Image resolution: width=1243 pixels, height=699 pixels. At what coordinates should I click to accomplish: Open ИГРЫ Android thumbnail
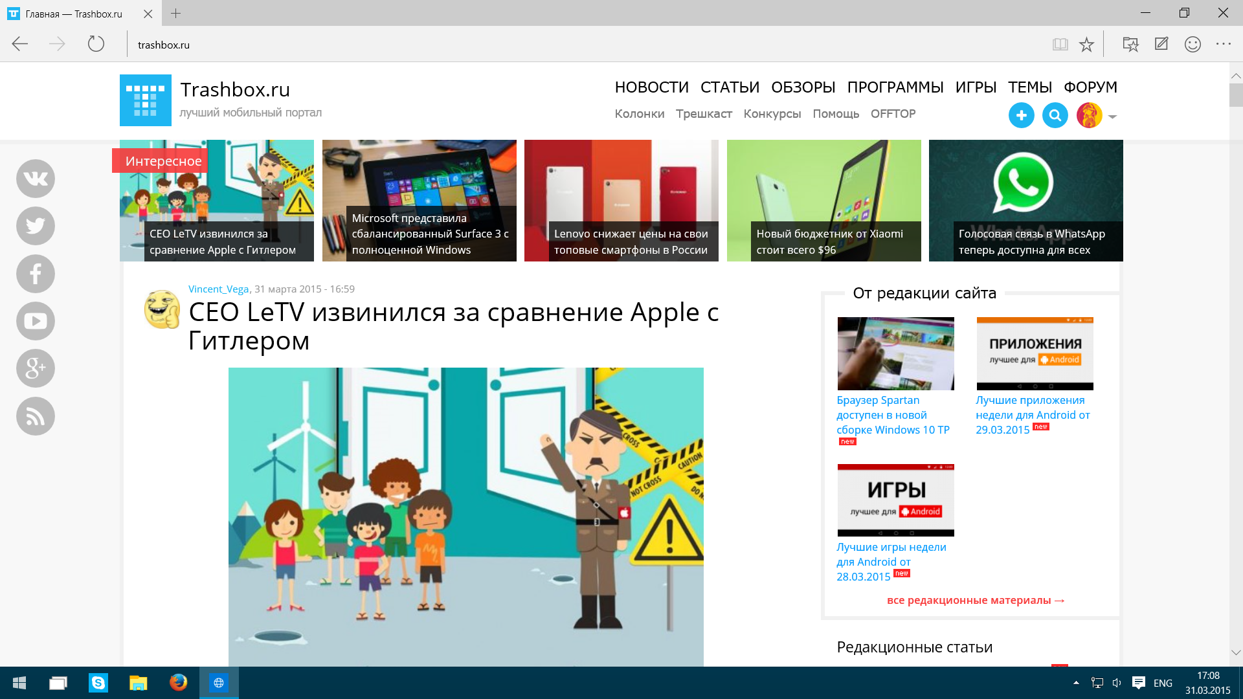click(x=895, y=500)
